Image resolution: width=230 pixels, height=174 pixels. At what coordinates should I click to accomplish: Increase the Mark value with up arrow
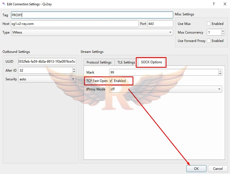tap(220, 71)
